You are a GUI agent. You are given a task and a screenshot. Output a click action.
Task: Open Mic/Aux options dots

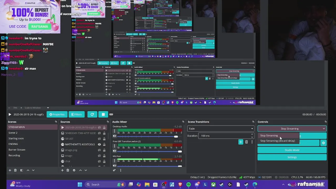(x=114, y=161)
